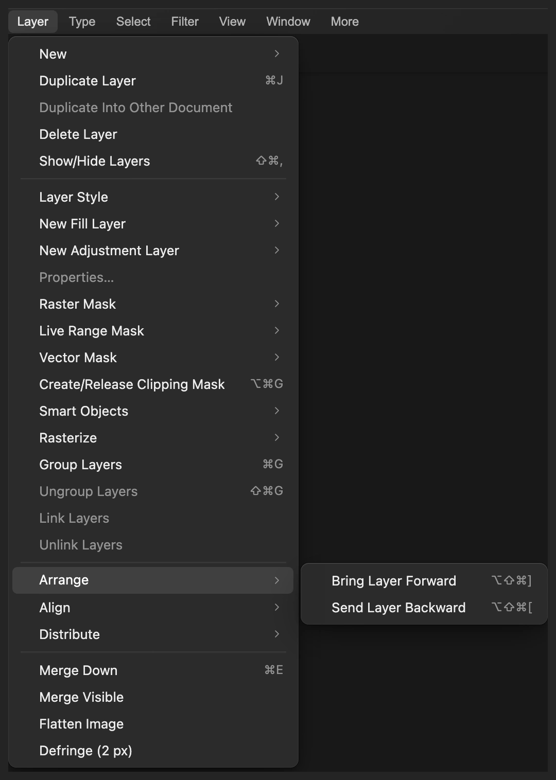The width and height of the screenshot is (556, 780).
Task: Expand the Distribute submenu
Action: (x=153, y=634)
